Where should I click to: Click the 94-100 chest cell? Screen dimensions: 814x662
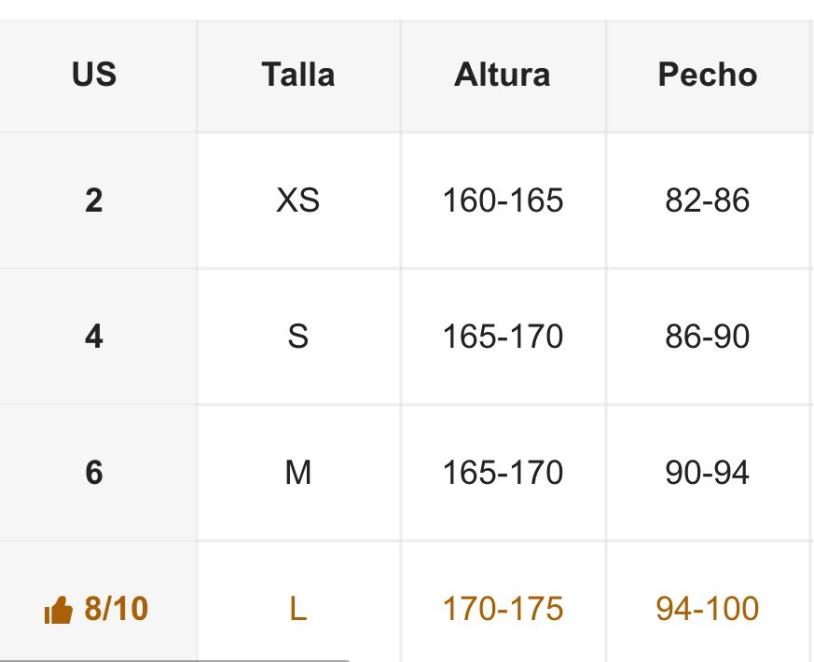pyautogui.click(x=707, y=609)
